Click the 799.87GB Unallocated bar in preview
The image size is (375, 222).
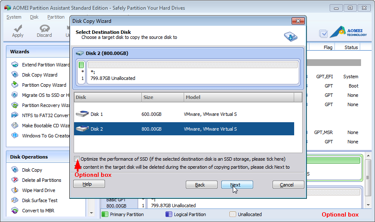coord(193,65)
